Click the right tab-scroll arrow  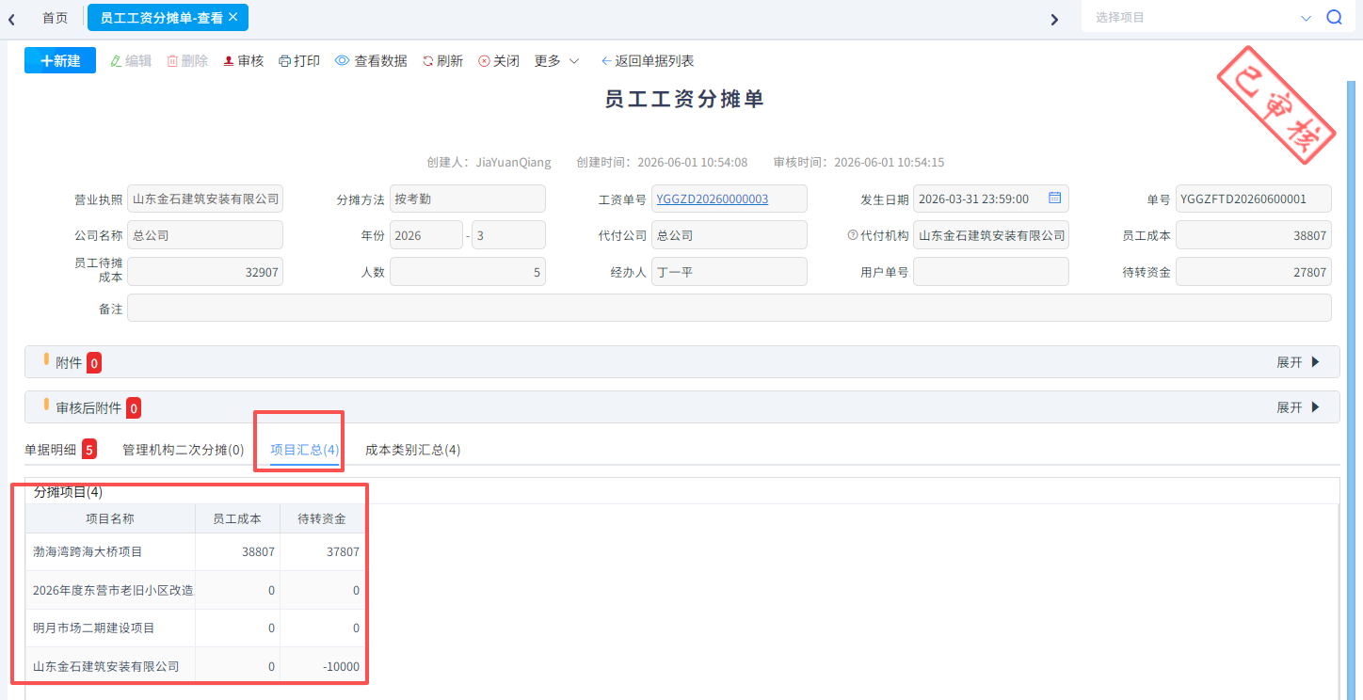pos(1054,19)
